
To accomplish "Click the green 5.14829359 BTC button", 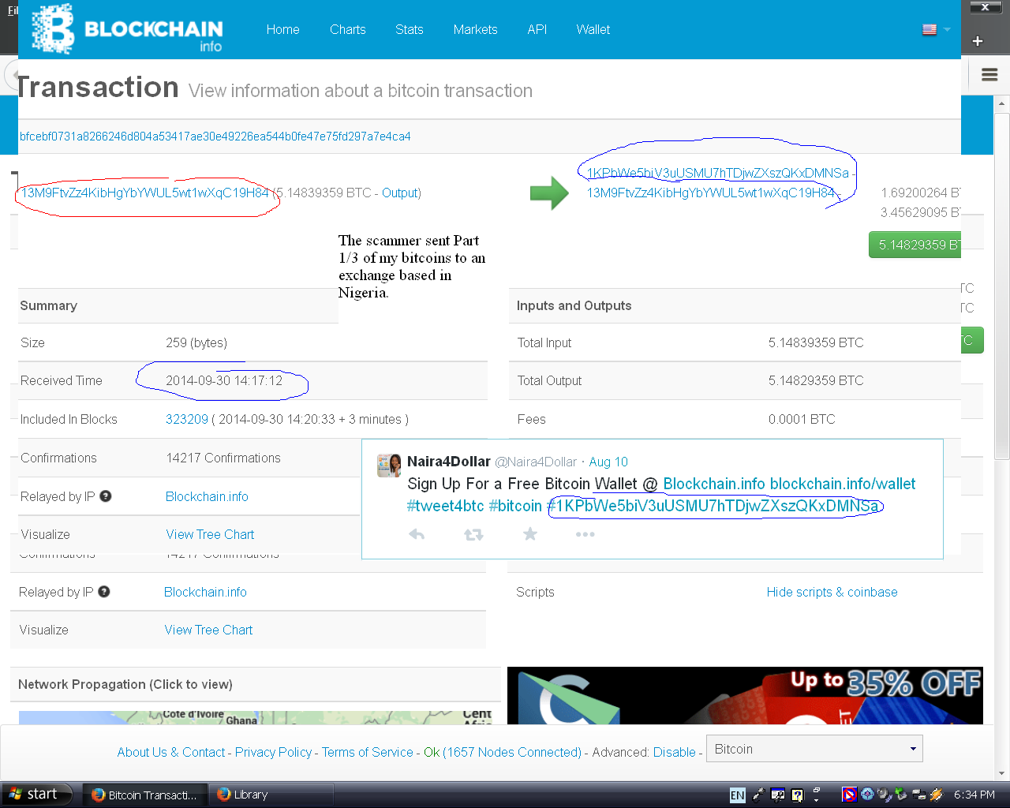I will (915, 245).
